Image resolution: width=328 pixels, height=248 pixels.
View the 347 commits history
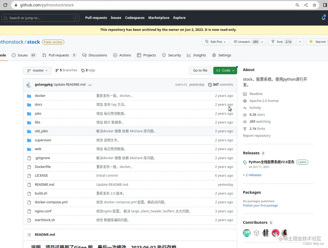[220, 85]
